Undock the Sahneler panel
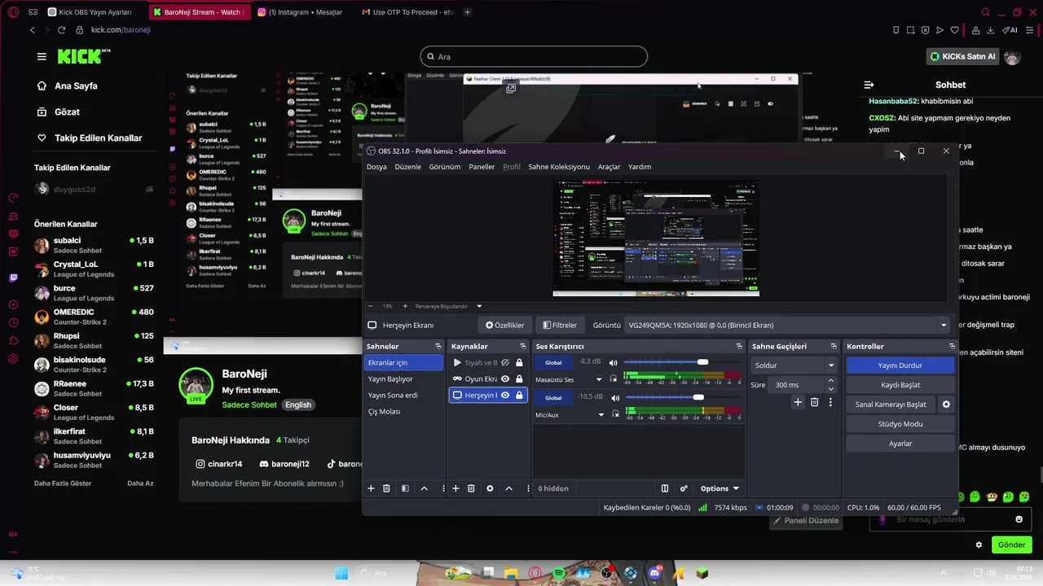 pos(438,347)
